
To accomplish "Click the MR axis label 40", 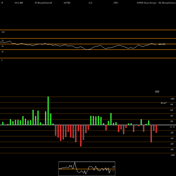I will click(172, 116).
